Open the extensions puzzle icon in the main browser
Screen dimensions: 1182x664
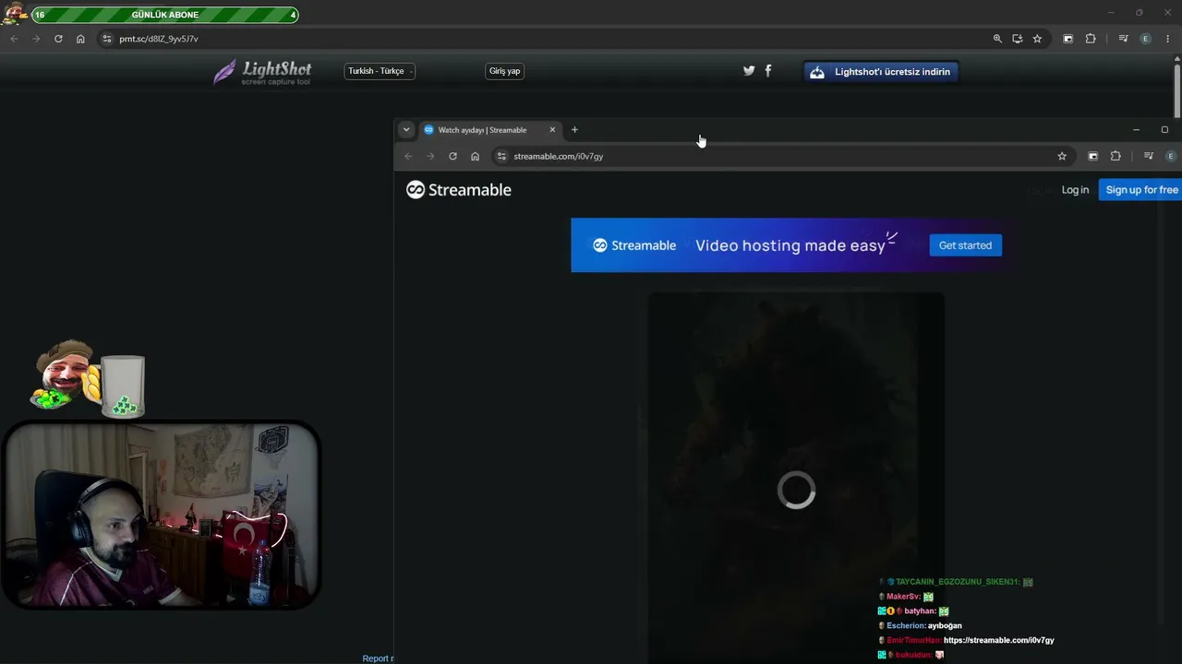(x=1091, y=39)
